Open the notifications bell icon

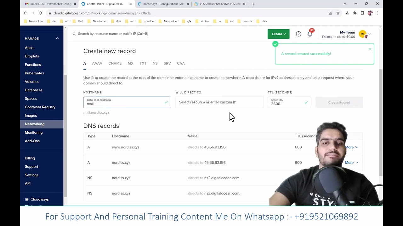(x=310, y=34)
